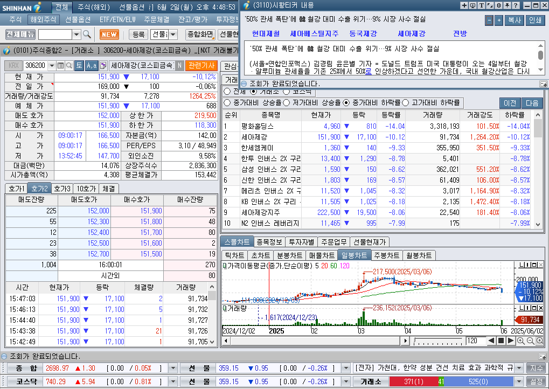Expand 코스닥 index ticker dropdown
549x389 pixels.
tap(173, 381)
